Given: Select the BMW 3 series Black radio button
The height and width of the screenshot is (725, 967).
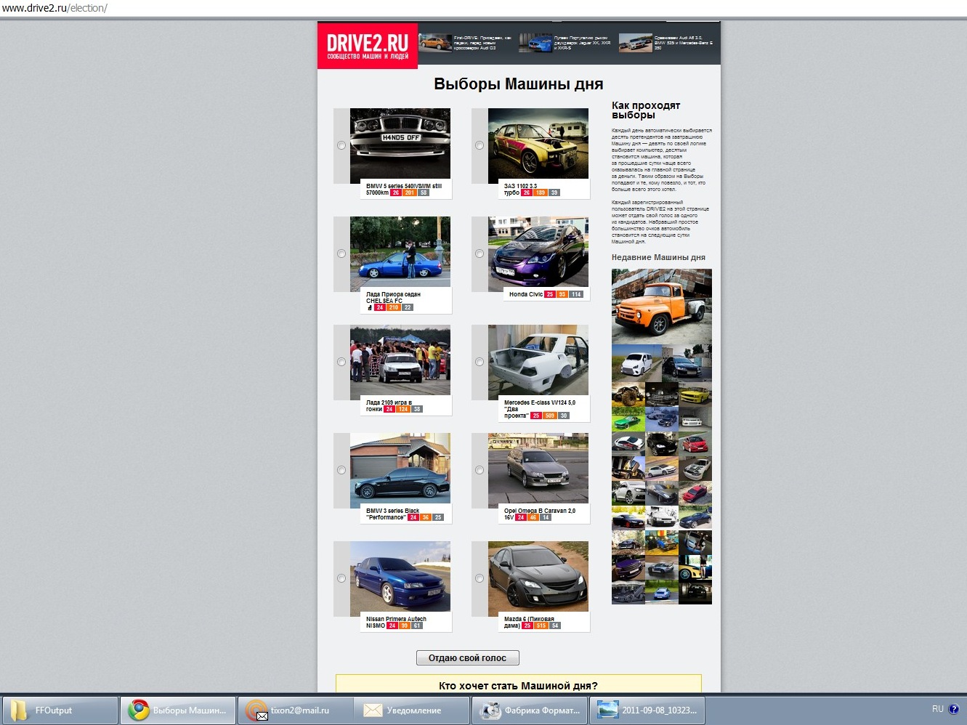Looking at the screenshot, I should click(x=341, y=470).
